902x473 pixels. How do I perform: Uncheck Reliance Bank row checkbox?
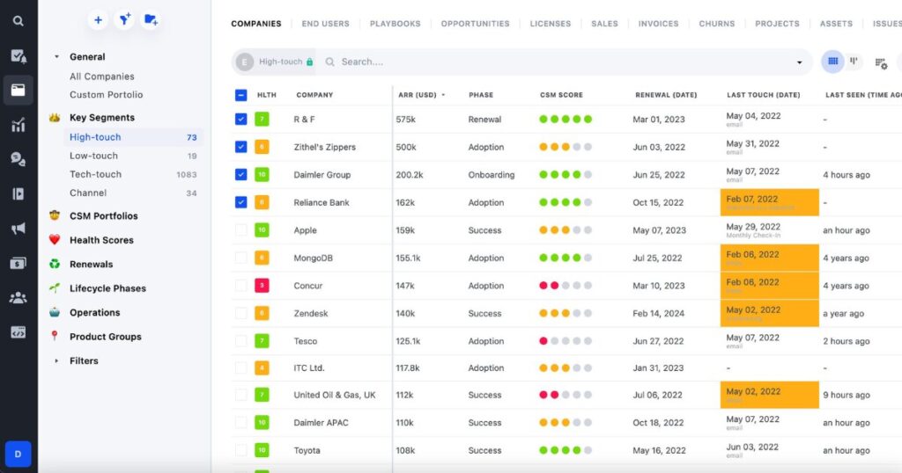[241, 202]
